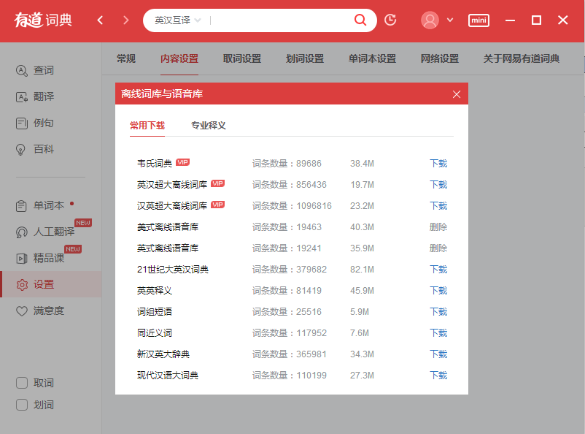Download the 21世纪大英汉词典
Screen dimensions: 585x434
click(x=438, y=270)
